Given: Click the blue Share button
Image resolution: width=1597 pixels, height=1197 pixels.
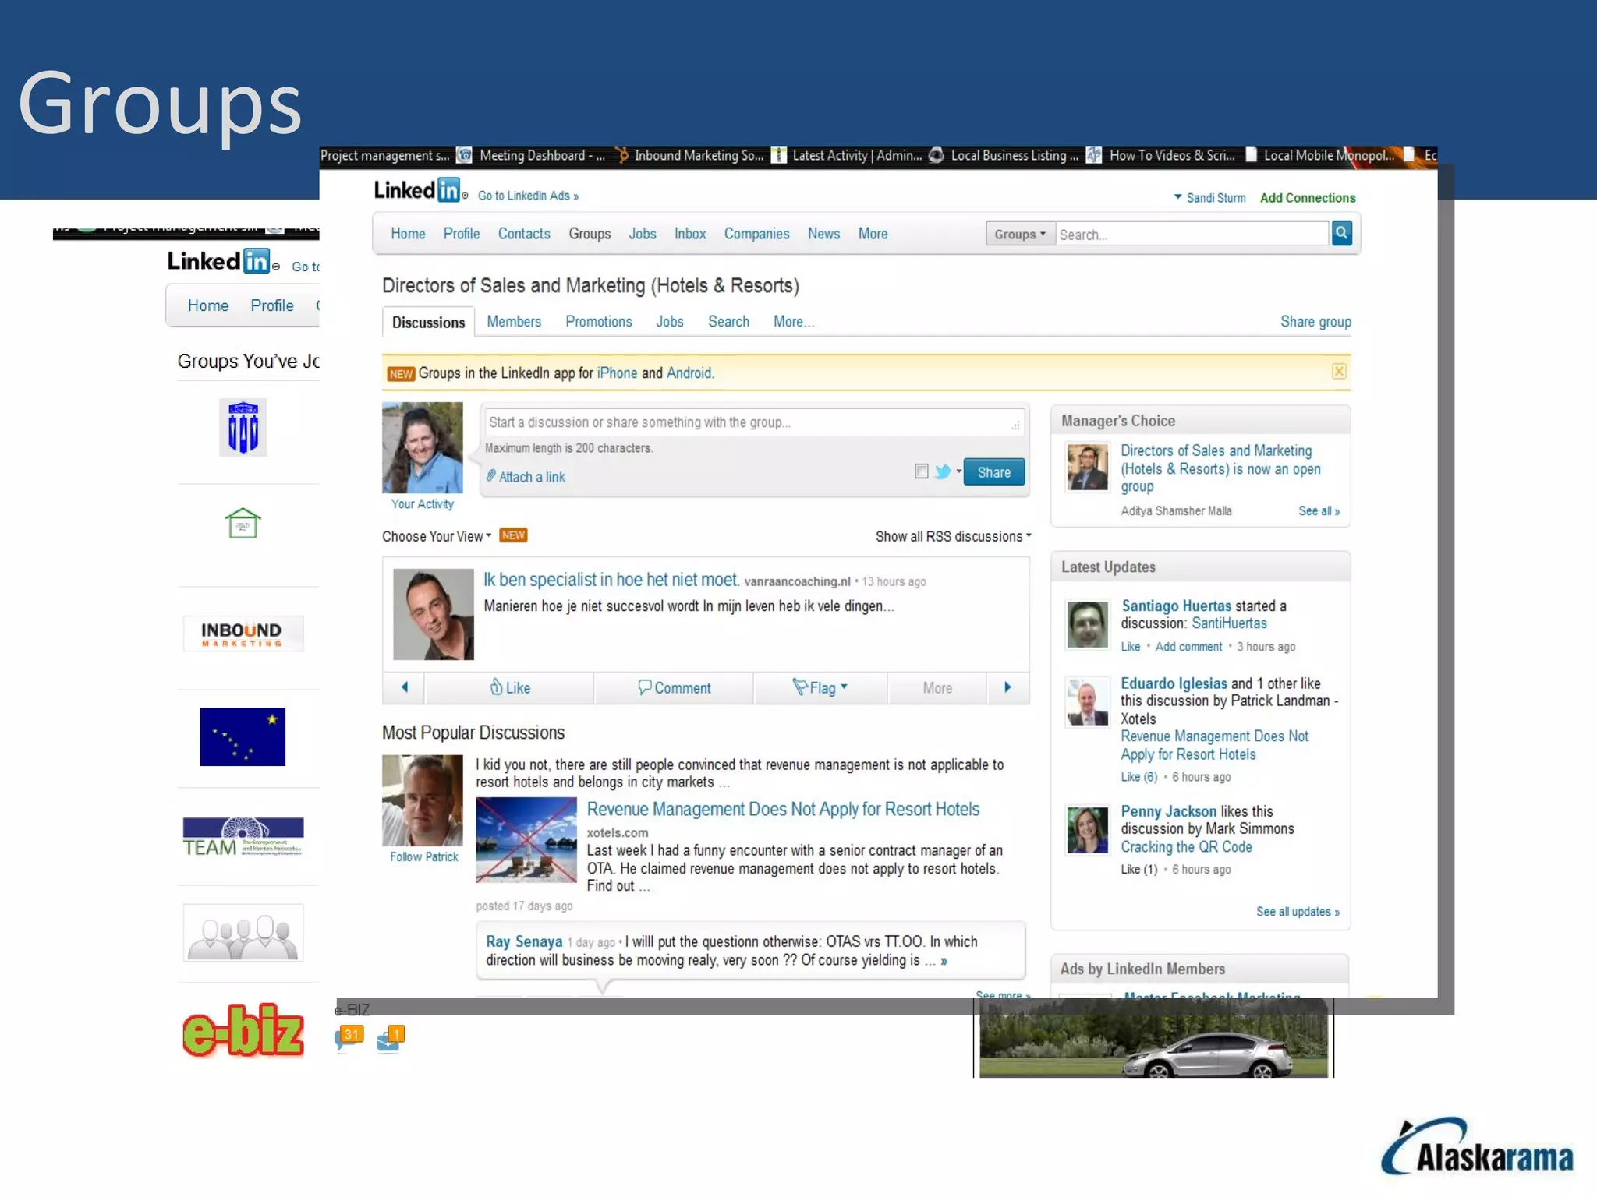Looking at the screenshot, I should pos(993,472).
